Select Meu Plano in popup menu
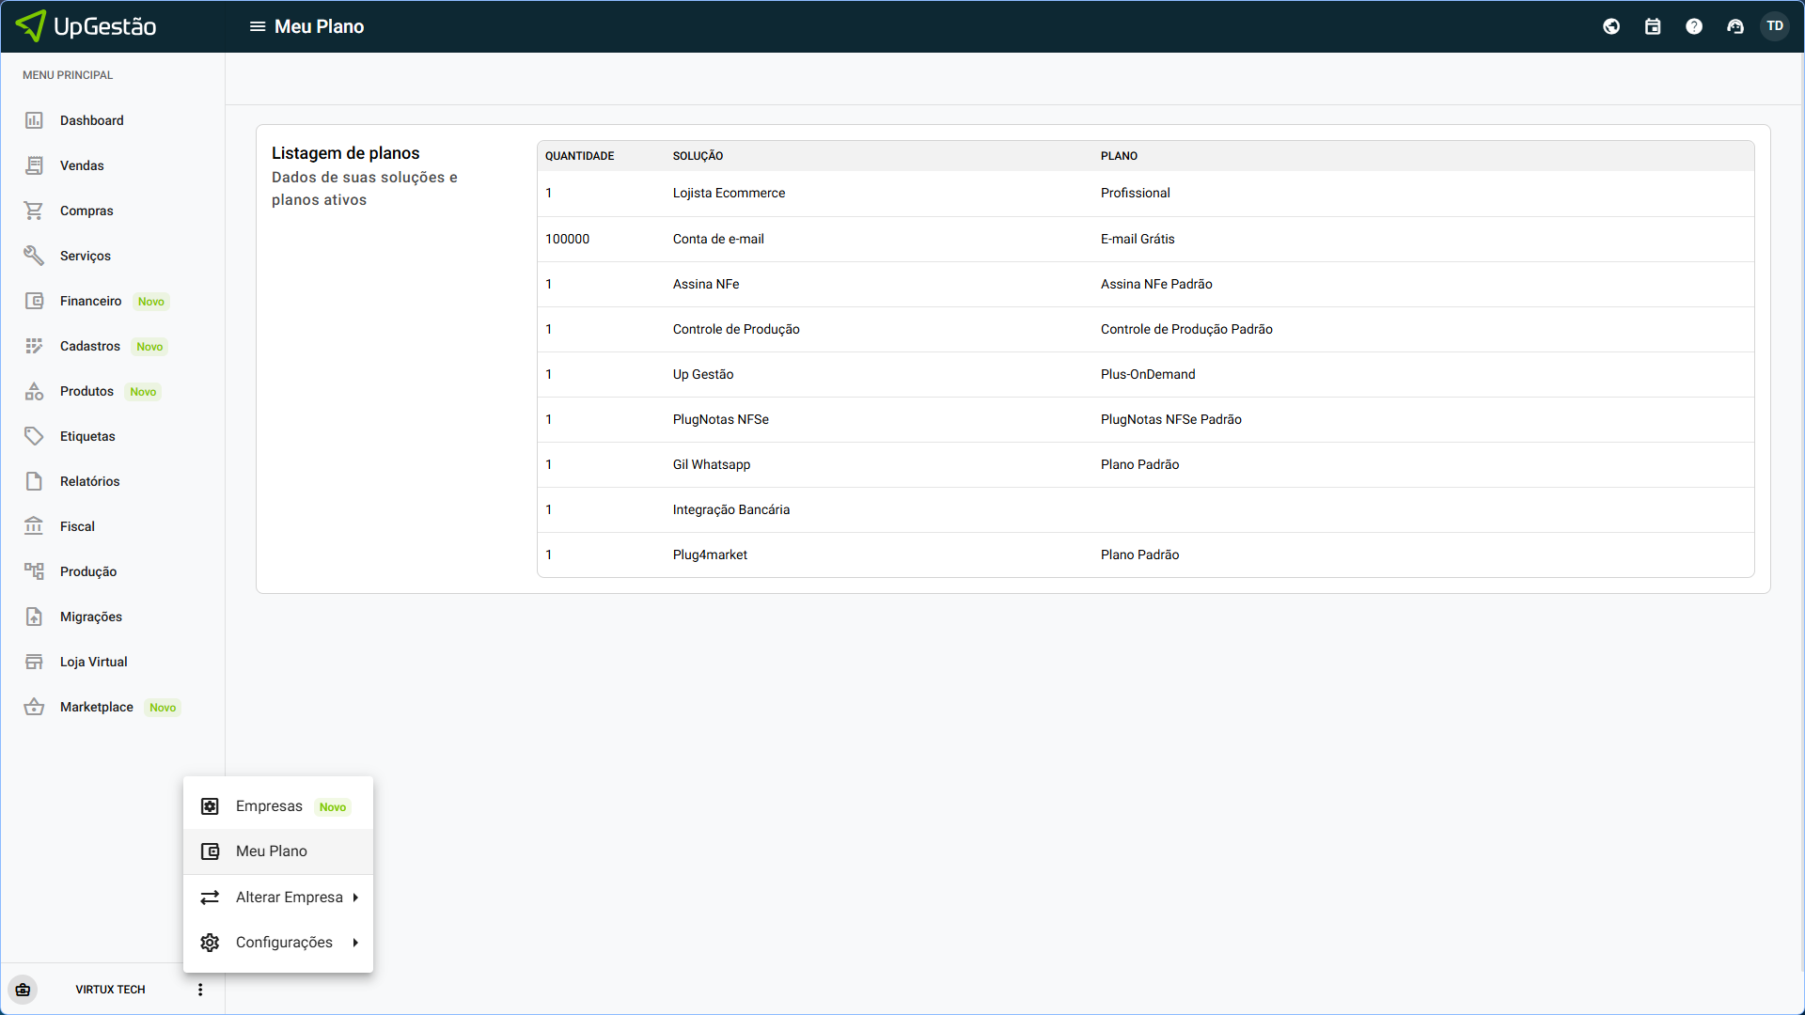The height and width of the screenshot is (1015, 1805). [272, 851]
